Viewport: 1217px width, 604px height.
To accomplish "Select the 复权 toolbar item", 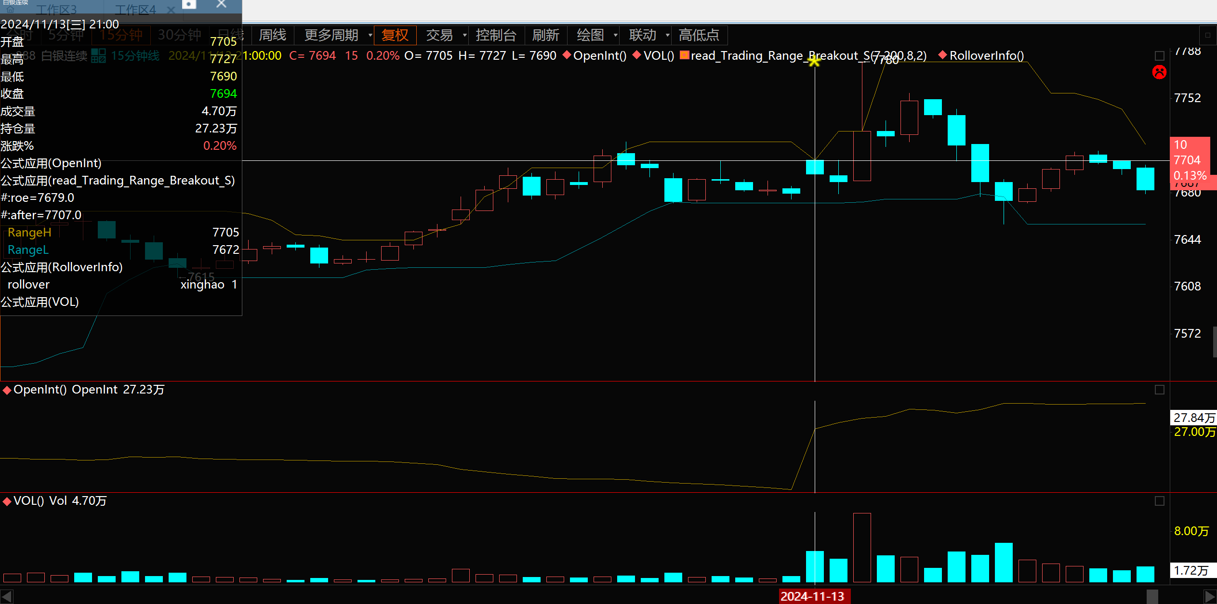I will coord(395,35).
